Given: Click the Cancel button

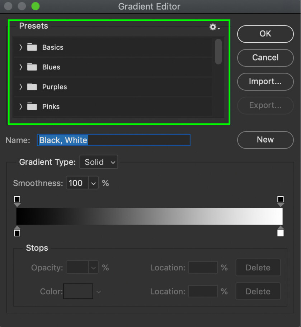Looking at the screenshot, I should [265, 58].
